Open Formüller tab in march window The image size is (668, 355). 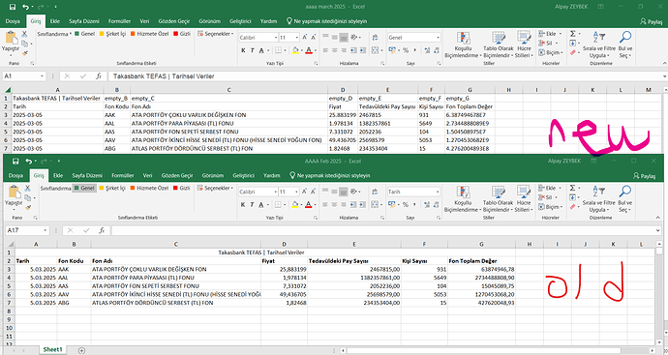click(119, 21)
